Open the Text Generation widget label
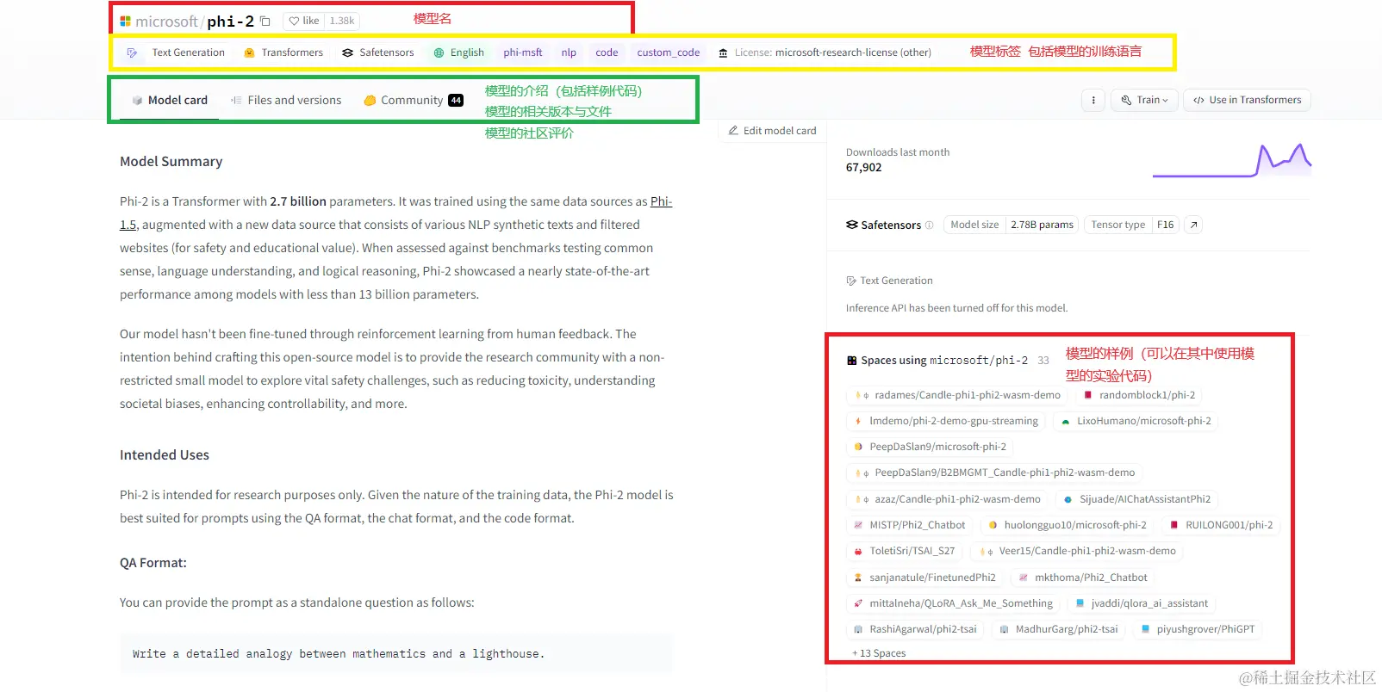The width and height of the screenshot is (1382, 692). [x=889, y=281]
